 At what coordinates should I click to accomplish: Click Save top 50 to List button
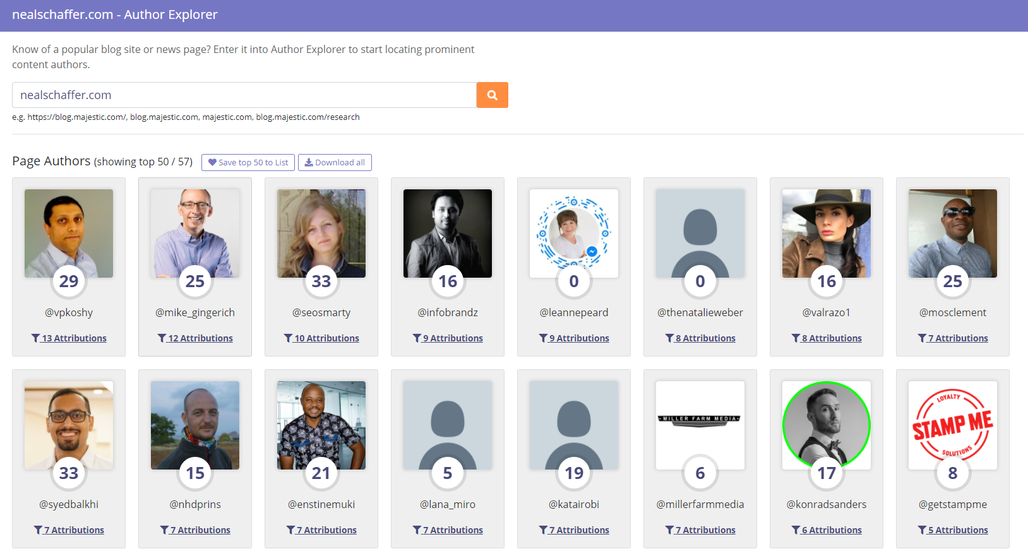coord(248,162)
